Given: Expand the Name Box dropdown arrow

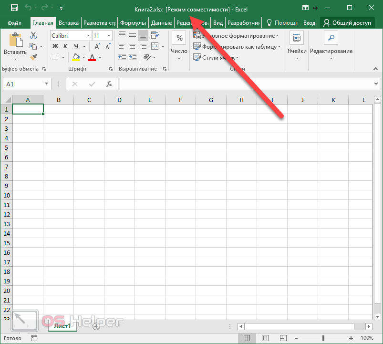Looking at the screenshot, I should [47, 84].
